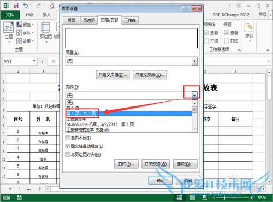Open theme Fonts (字体) option
This screenshot has height=202, width=273.
click(x=25, y=33)
